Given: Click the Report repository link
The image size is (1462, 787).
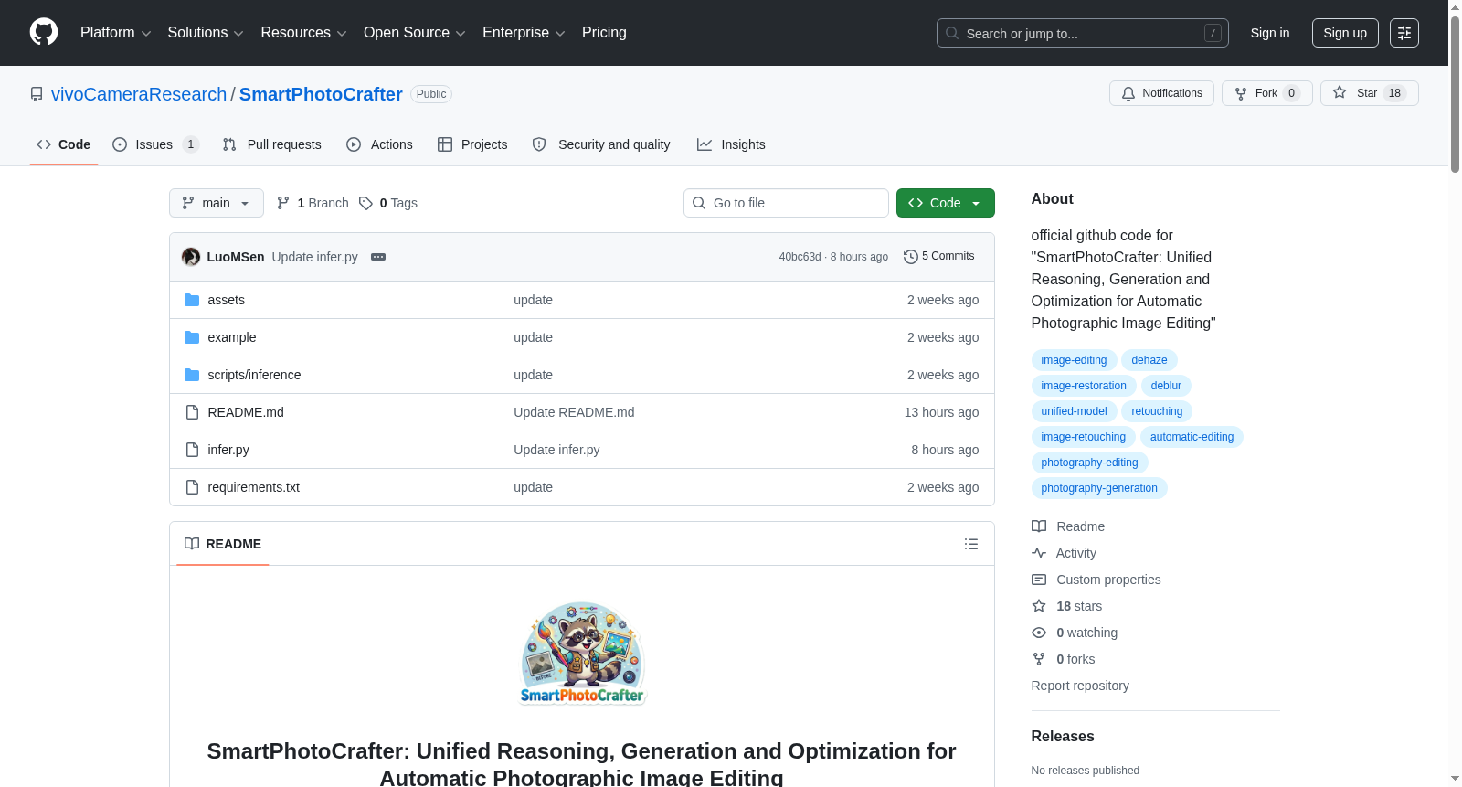Looking at the screenshot, I should (x=1080, y=686).
